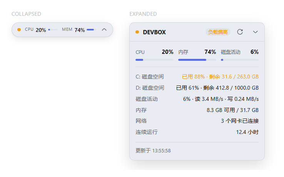Image resolution: width=284 pixels, height=177 pixels.
Task: Click the 6% 磁盘活动 value at top
Action: pyautogui.click(x=254, y=52)
